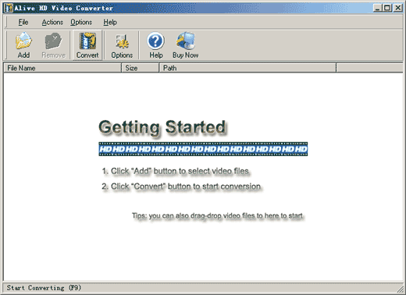
Task: Maximize the Alive HD Video Converter window
Action: (x=387, y=8)
